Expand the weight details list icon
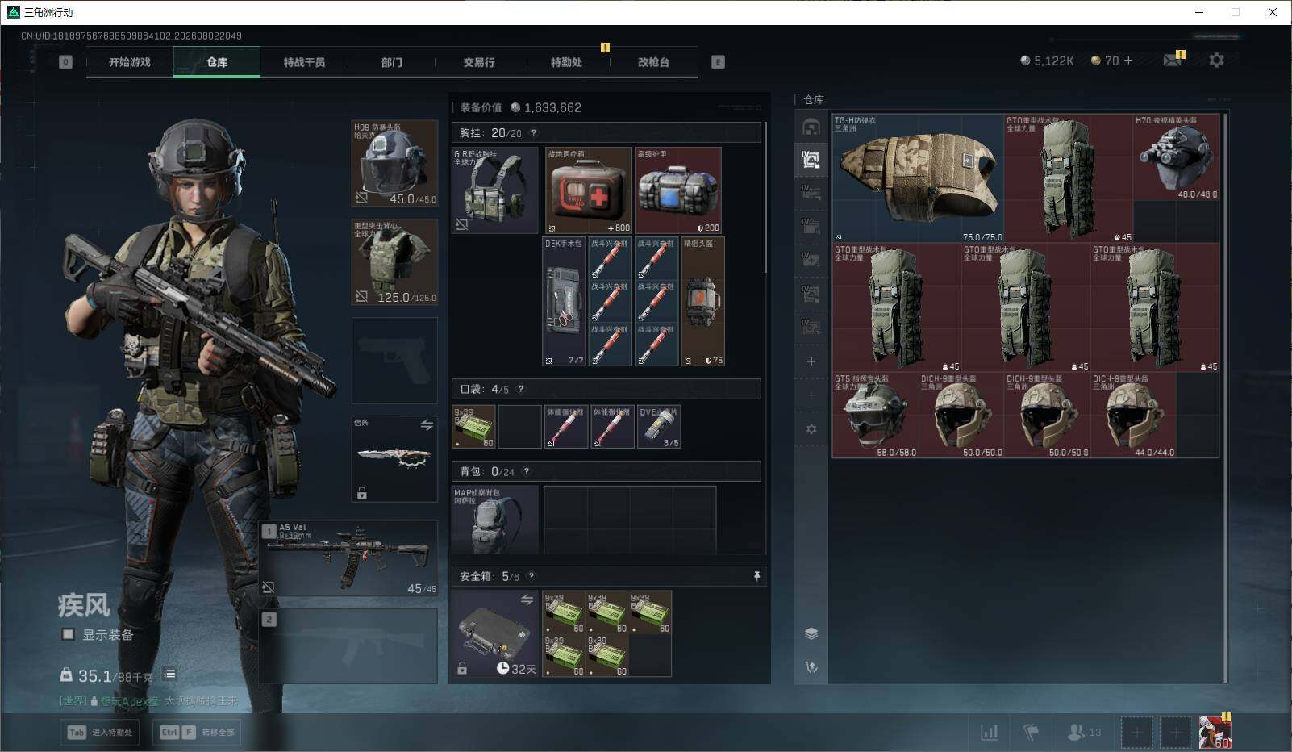 [x=169, y=675]
